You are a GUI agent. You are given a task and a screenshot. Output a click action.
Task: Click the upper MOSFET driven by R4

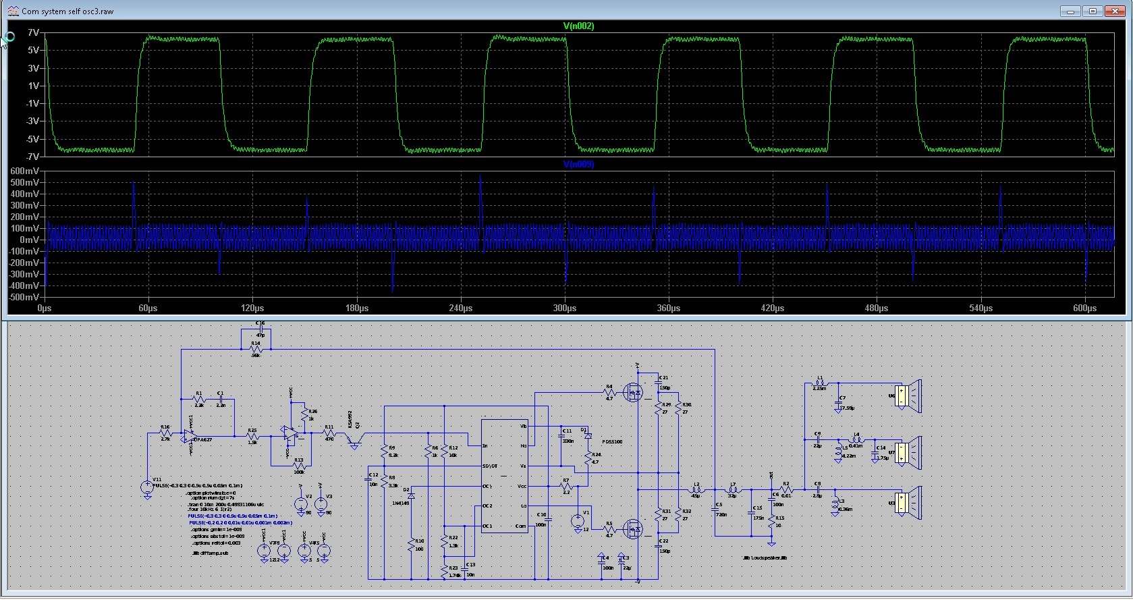pos(634,391)
